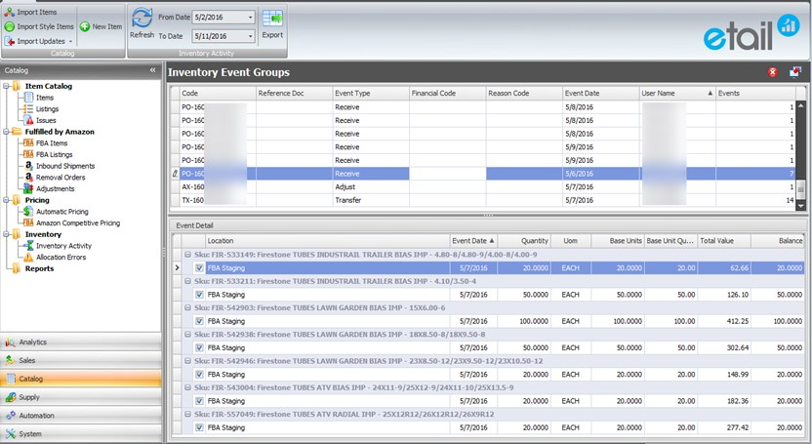This screenshot has width=812, height=444.
Task: Sort event groups by the Code column
Action: [218, 93]
